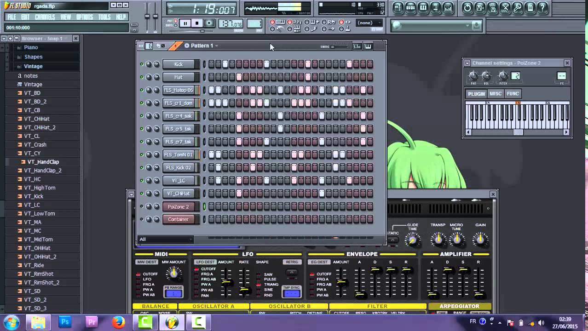Open audio editor scissors icon
Viewport: 588px width, 331px height.
coord(505,8)
